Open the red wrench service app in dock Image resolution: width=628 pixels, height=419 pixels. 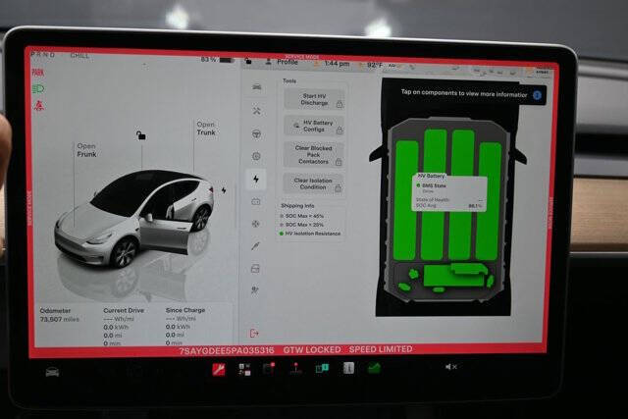click(x=219, y=369)
